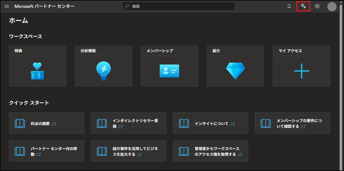Click the external-link icon after パートナー センター内の移動

pos(39,155)
